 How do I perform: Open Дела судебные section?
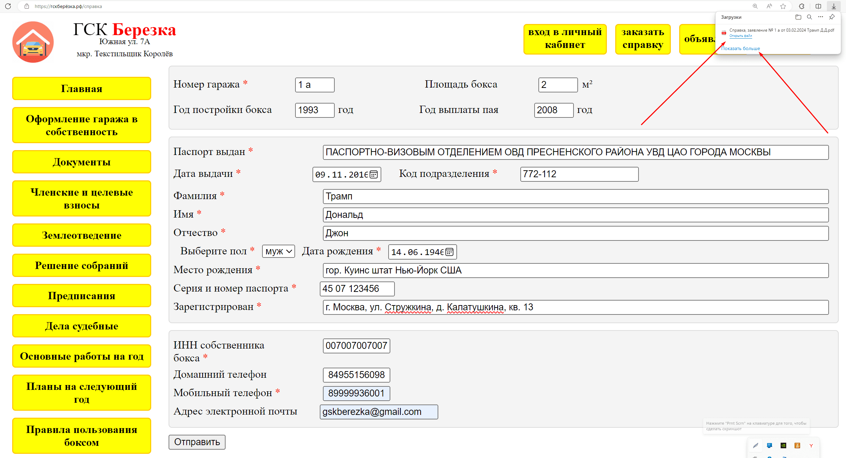click(82, 326)
